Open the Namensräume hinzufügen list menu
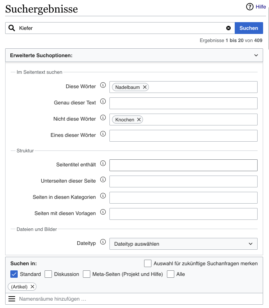Image resolution: width=269 pixels, height=308 pixels. pyautogui.click(x=12, y=299)
